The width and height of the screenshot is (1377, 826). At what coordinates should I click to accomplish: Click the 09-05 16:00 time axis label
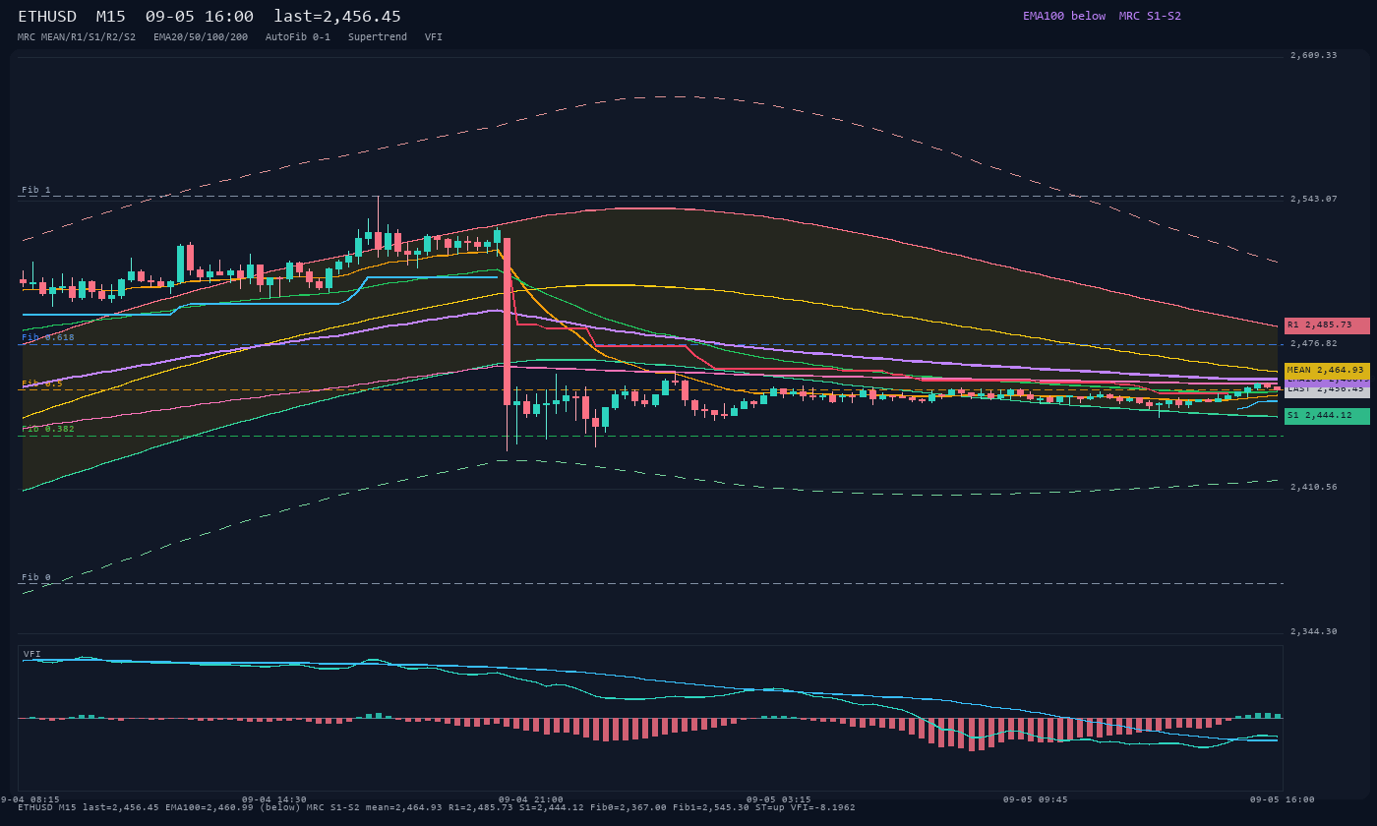(x=1283, y=799)
